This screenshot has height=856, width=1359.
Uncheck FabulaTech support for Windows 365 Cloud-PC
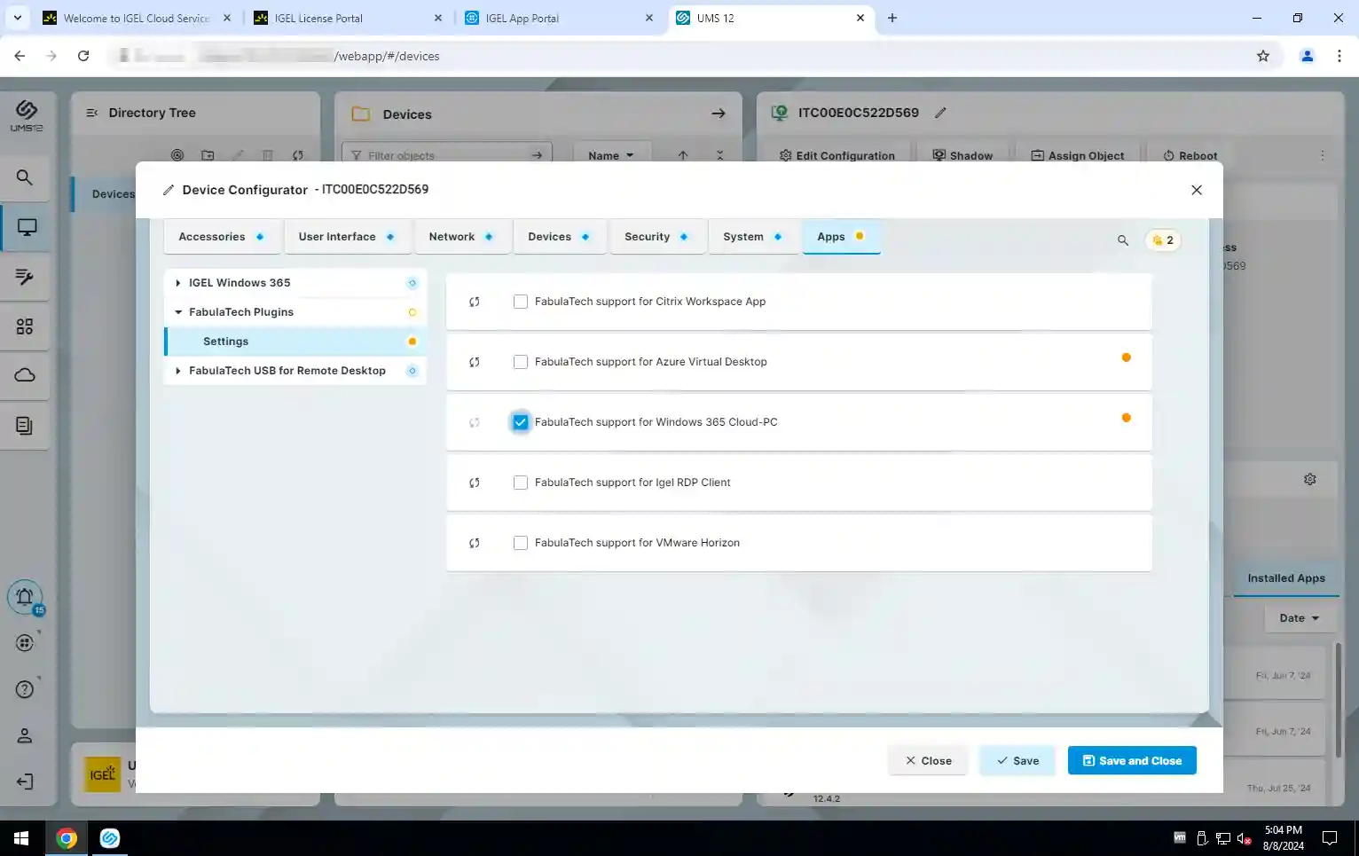click(x=521, y=422)
